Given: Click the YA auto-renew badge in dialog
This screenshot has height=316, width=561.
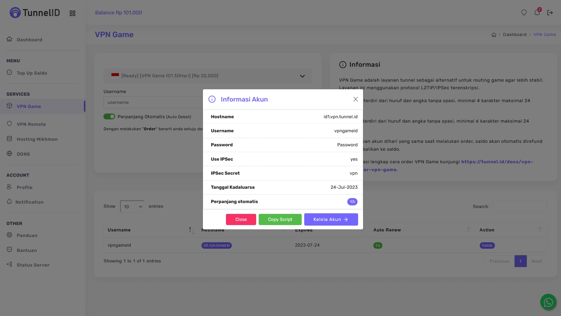Looking at the screenshot, I should pyautogui.click(x=352, y=202).
